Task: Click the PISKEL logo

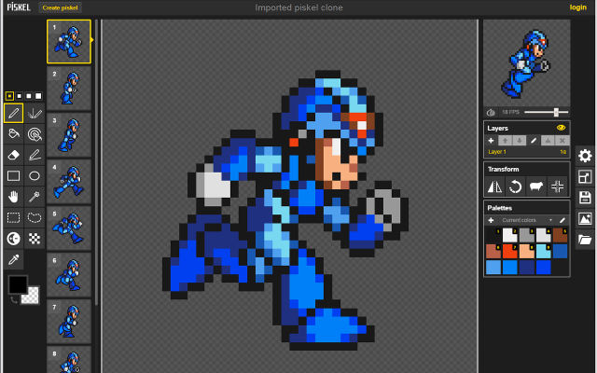Action: click(x=19, y=7)
